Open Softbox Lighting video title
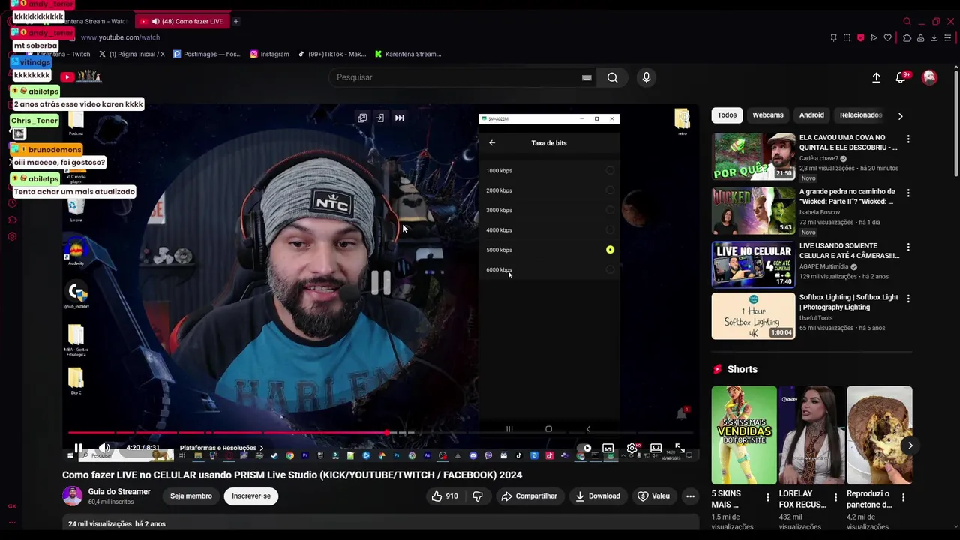Screen dimensions: 960x540 coord(848,302)
